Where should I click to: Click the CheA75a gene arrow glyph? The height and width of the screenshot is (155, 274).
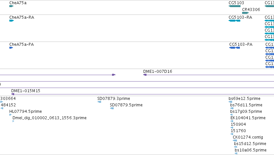pyautogui.click(x=11, y=6)
